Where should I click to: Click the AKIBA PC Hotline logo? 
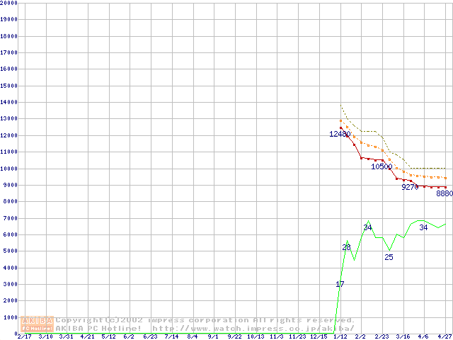38,324
